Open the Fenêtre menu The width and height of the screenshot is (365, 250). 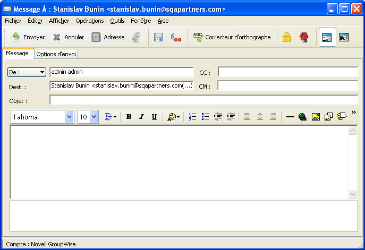tap(141, 21)
